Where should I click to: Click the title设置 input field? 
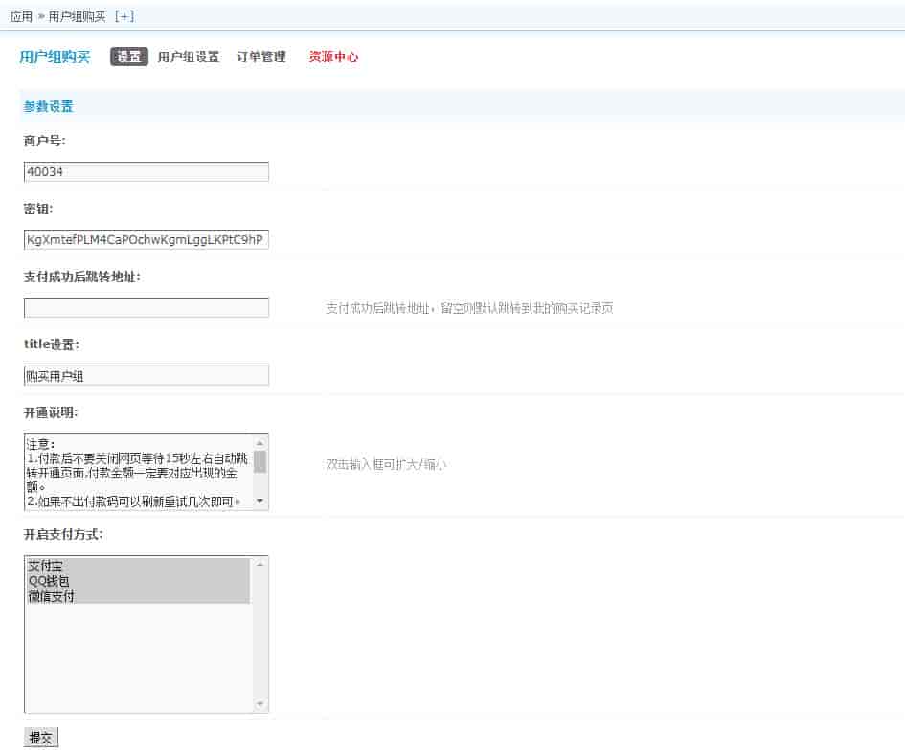(x=146, y=375)
